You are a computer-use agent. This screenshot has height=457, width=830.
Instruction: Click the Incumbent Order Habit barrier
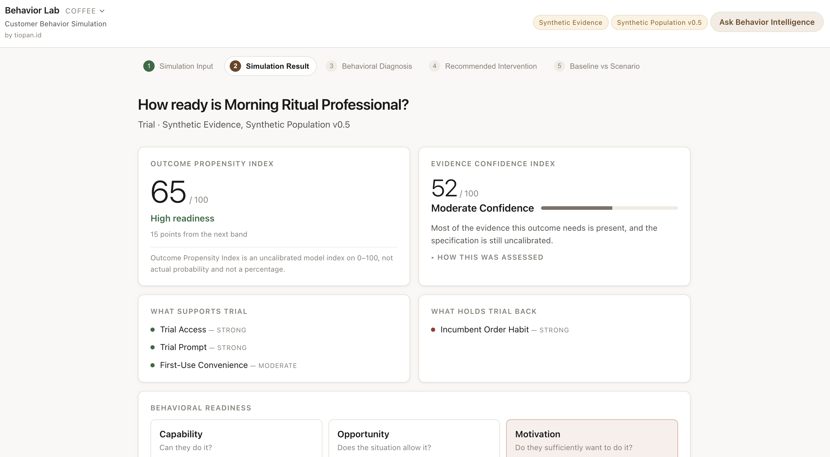(500, 329)
